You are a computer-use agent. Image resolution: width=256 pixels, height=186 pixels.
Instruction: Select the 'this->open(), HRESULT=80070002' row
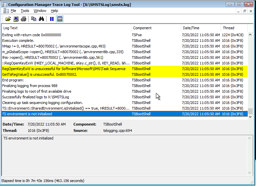(x=125, y=57)
